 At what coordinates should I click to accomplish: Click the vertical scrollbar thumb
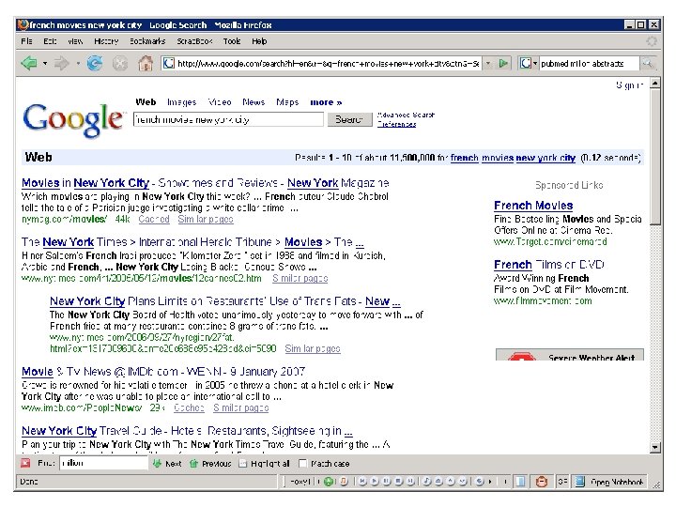pos(655,157)
